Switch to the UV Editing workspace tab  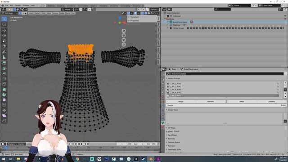[71, 6]
